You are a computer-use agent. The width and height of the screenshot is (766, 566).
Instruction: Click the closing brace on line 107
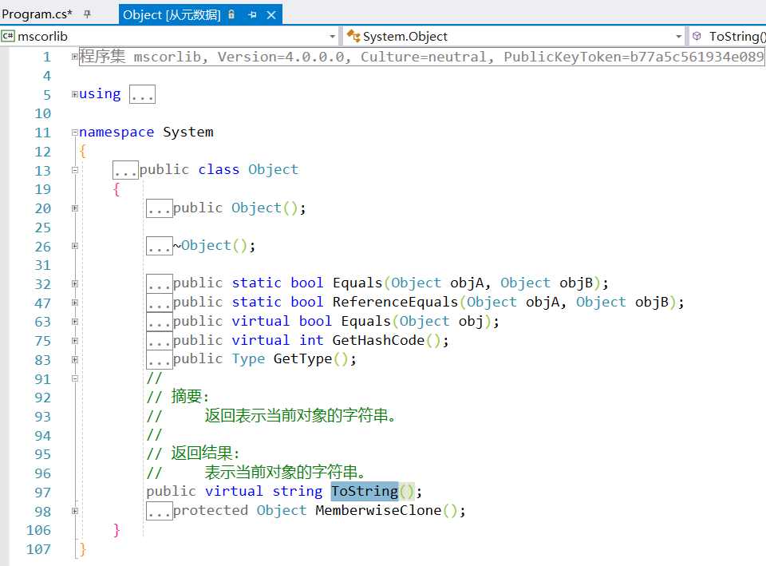tap(83, 549)
